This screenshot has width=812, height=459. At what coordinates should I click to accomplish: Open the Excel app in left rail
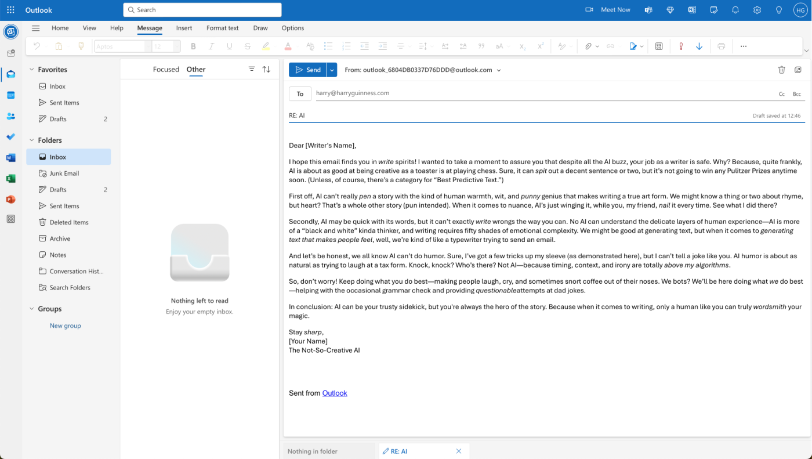pyautogui.click(x=10, y=179)
